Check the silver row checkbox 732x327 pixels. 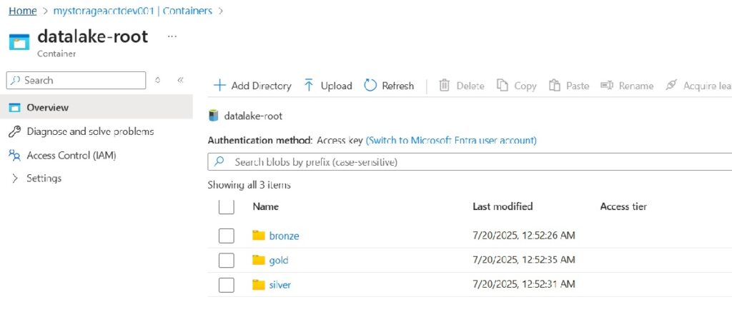227,285
